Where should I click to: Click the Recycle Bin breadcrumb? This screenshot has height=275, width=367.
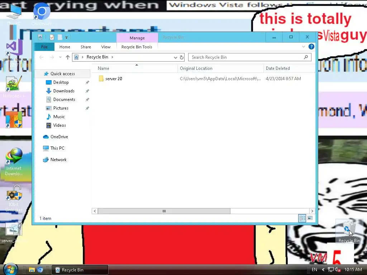point(97,57)
